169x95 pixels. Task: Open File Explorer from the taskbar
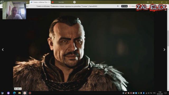[20, 93]
